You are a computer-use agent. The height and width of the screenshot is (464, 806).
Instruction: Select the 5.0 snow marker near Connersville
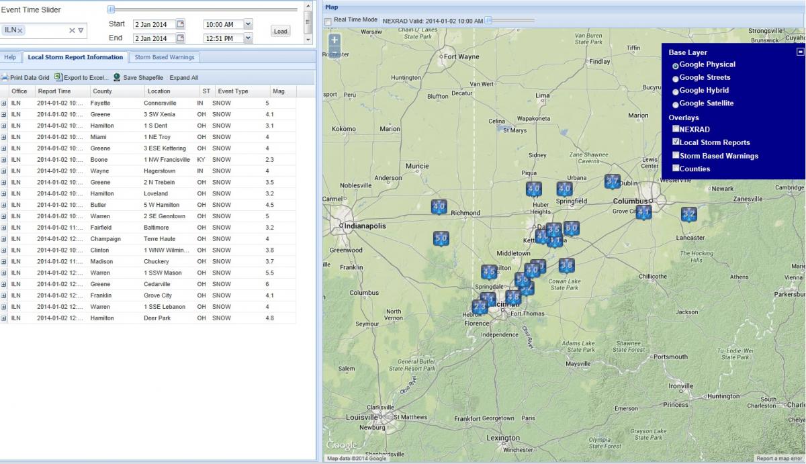(441, 238)
